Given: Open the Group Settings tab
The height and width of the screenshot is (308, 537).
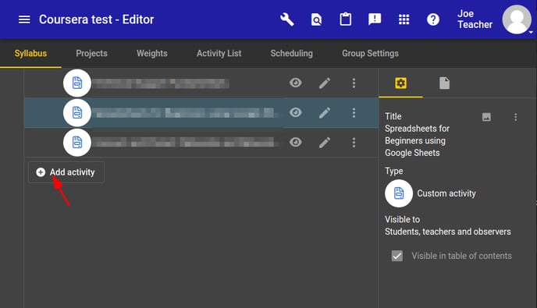Looking at the screenshot, I should (370, 53).
